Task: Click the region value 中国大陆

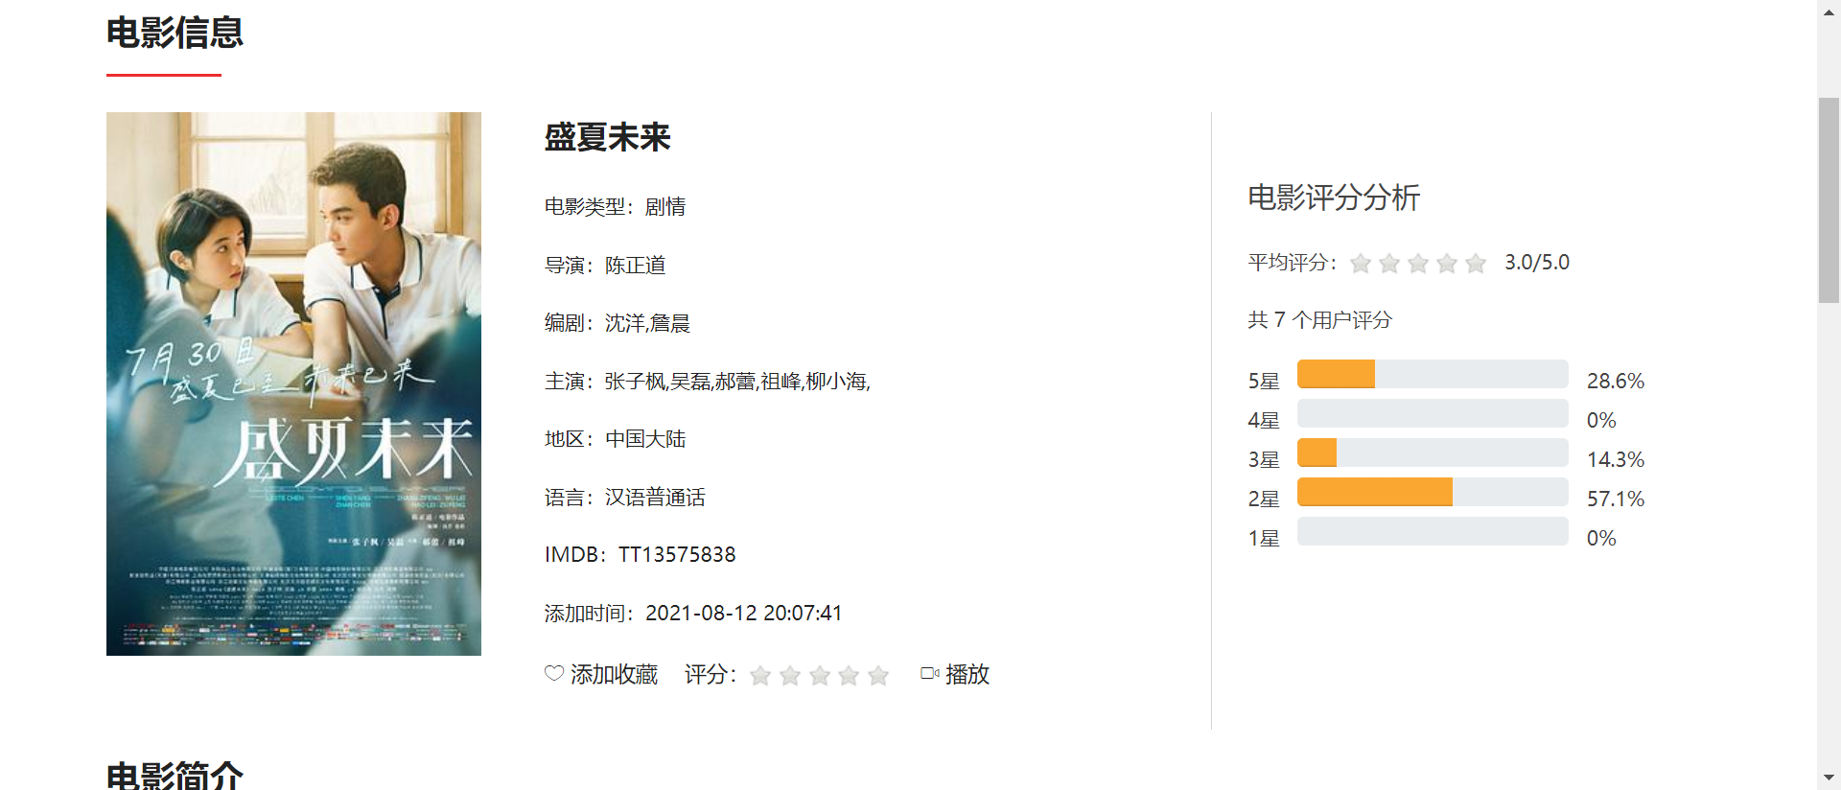Action: pyautogui.click(x=645, y=439)
